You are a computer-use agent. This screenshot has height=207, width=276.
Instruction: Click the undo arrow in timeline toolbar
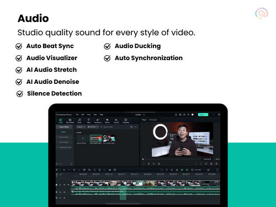click(x=64, y=170)
